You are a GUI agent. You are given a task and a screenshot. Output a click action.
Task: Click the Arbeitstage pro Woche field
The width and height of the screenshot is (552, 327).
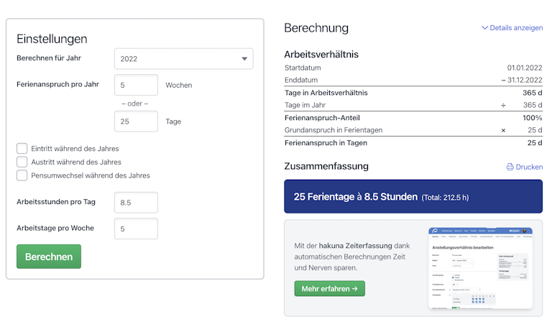pos(136,229)
